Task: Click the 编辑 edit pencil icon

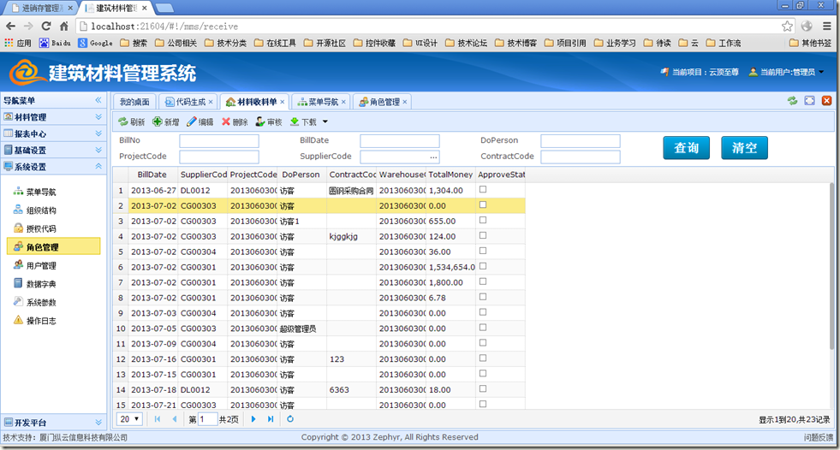Action: pos(192,122)
